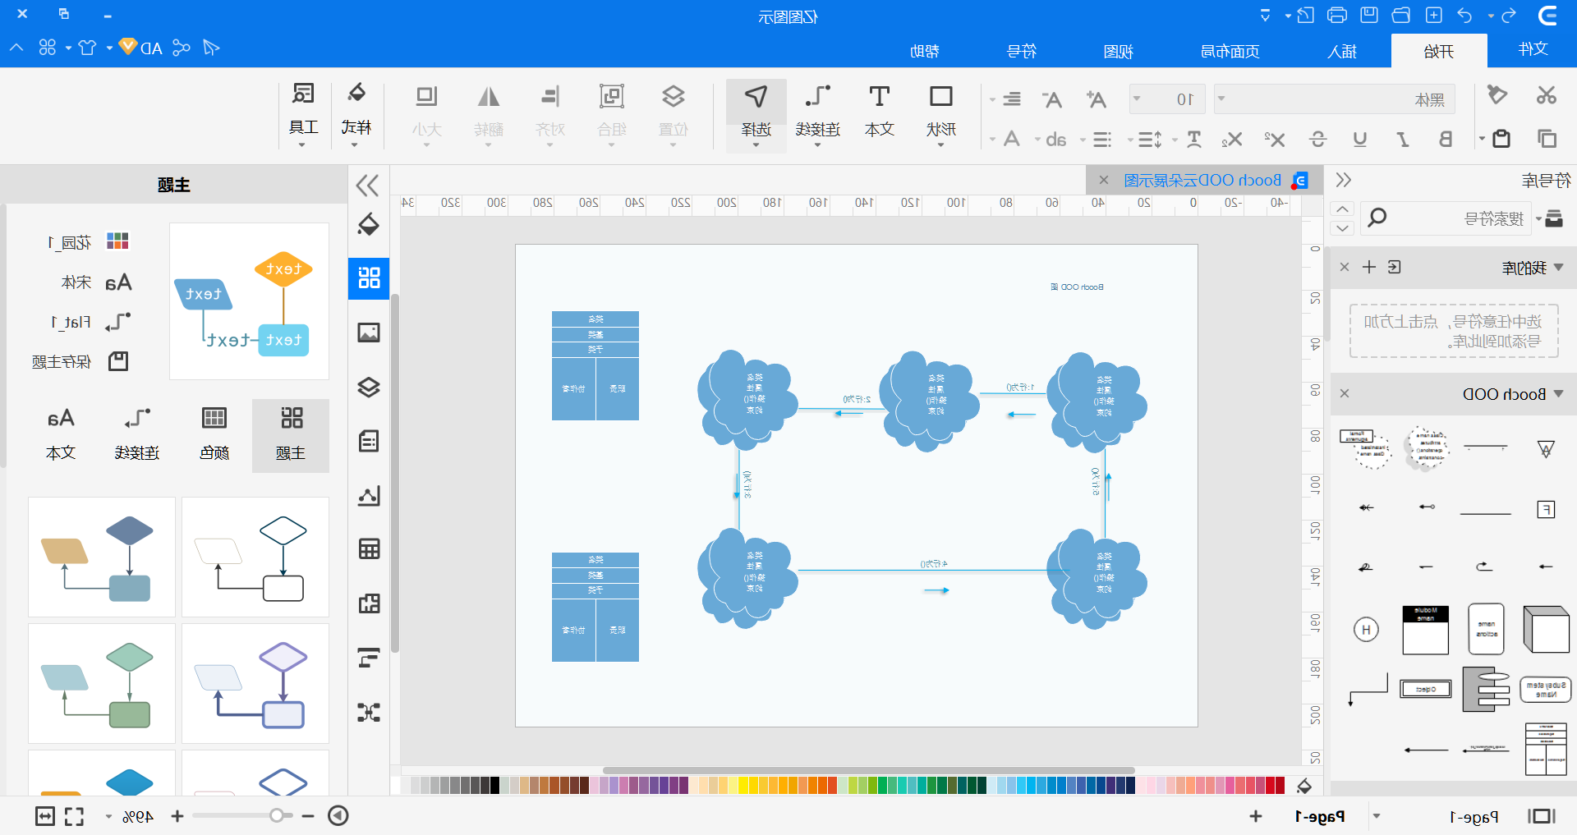Click the format painter brush icon
The image size is (1577, 835).
pos(1497,94)
